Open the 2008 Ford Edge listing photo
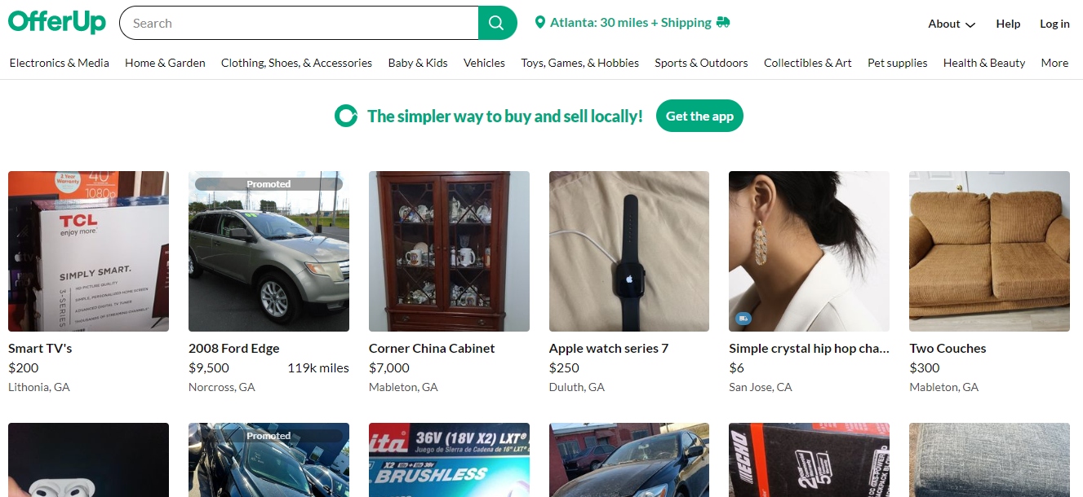This screenshot has width=1083, height=497. point(269,251)
